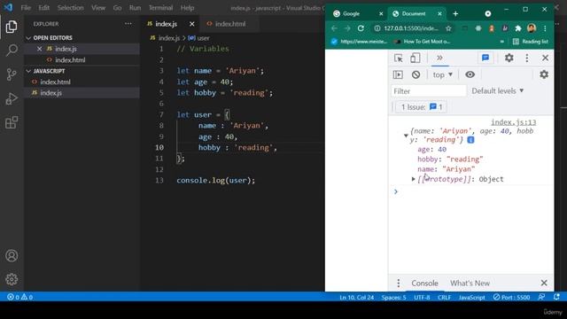Toggle the DevTools device toolbar
This screenshot has width=567, height=319.
click(415, 58)
